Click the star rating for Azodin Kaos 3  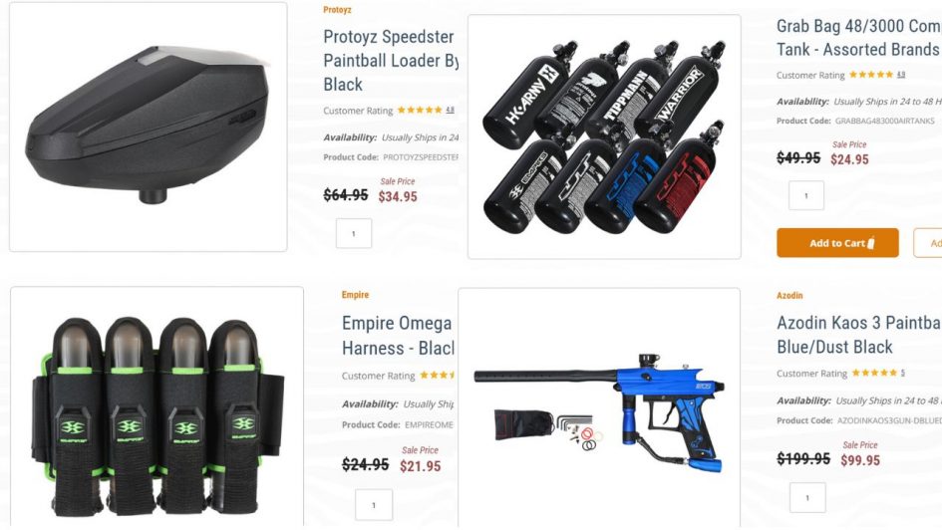point(874,373)
